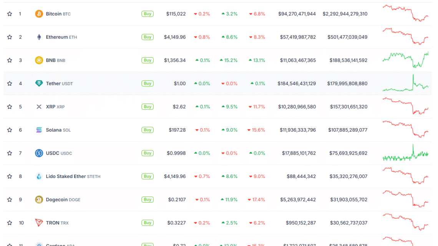The height and width of the screenshot is (246, 438).
Task: Click the Dogecoin DOGE coin icon
Action: (x=38, y=200)
